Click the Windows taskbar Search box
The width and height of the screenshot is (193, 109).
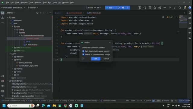[21, 106]
